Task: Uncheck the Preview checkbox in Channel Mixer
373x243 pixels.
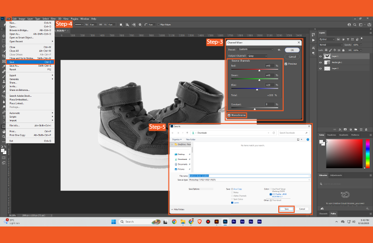Action: pos(286,64)
